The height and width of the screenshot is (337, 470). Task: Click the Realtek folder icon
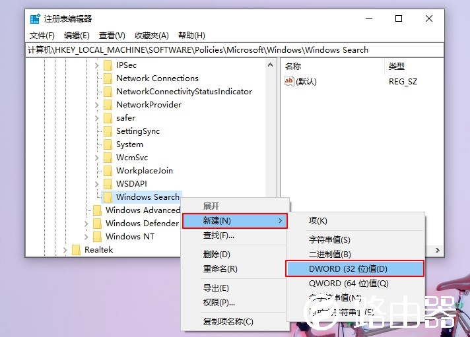click(x=76, y=249)
